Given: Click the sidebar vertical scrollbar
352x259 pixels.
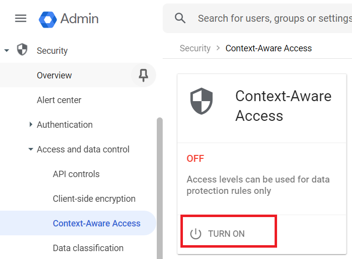Looking at the screenshot, I should [160, 188].
